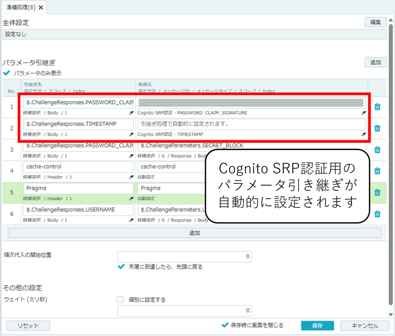This screenshot has height=336, width=395.
Task: Click row 3 $.ChallengeResponses.PASSWORD_CLAIM field
Action: pyautogui.click(x=79, y=146)
